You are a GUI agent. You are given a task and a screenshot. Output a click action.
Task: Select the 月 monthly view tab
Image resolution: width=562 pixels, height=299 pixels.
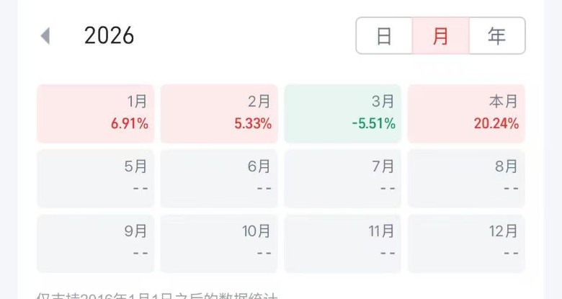pos(440,36)
